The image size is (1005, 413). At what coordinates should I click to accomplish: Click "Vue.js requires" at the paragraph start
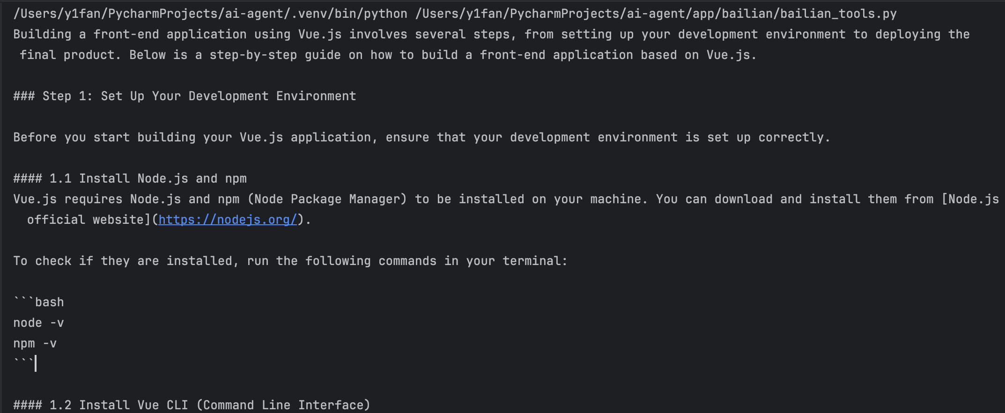coord(67,199)
